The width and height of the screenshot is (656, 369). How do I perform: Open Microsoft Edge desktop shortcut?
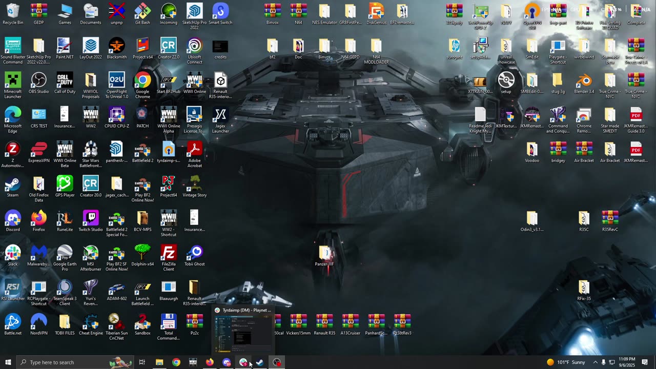click(13, 120)
